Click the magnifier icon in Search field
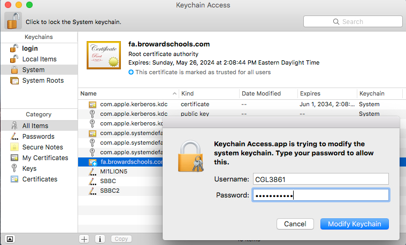The height and width of the screenshot is (245, 406). (x=336, y=22)
